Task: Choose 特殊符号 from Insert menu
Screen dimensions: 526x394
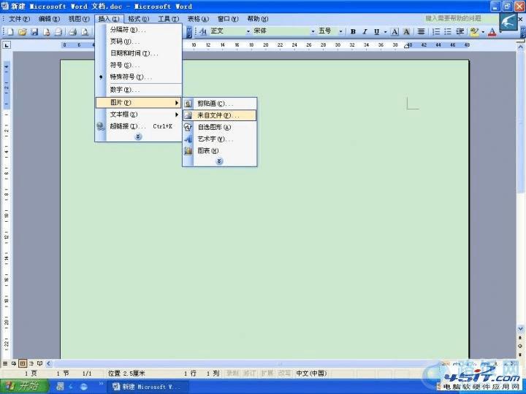Action: coord(139,77)
